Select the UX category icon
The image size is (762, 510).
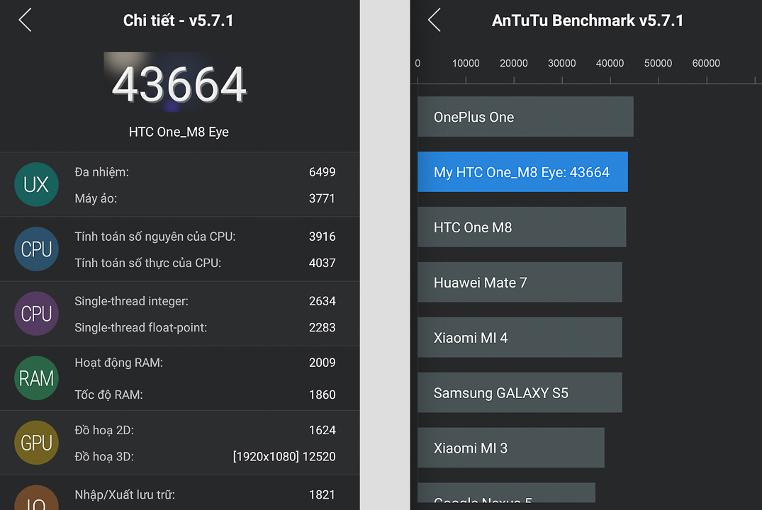point(36,184)
